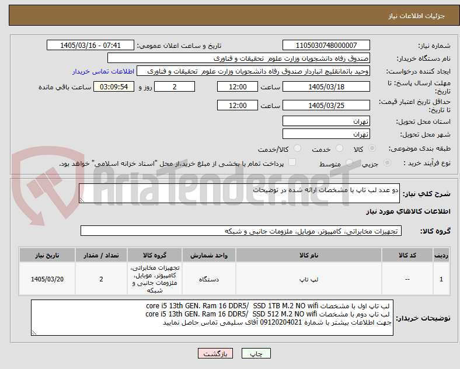Toggle the Islamic treasury payment checkbox
The height and width of the screenshot is (369, 460).
pyautogui.click(x=292, y=162)
